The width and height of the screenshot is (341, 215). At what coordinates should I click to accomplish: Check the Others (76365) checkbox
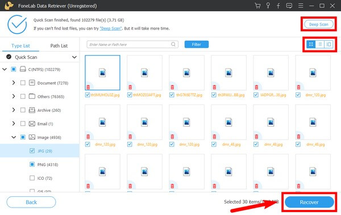(23, 96)
